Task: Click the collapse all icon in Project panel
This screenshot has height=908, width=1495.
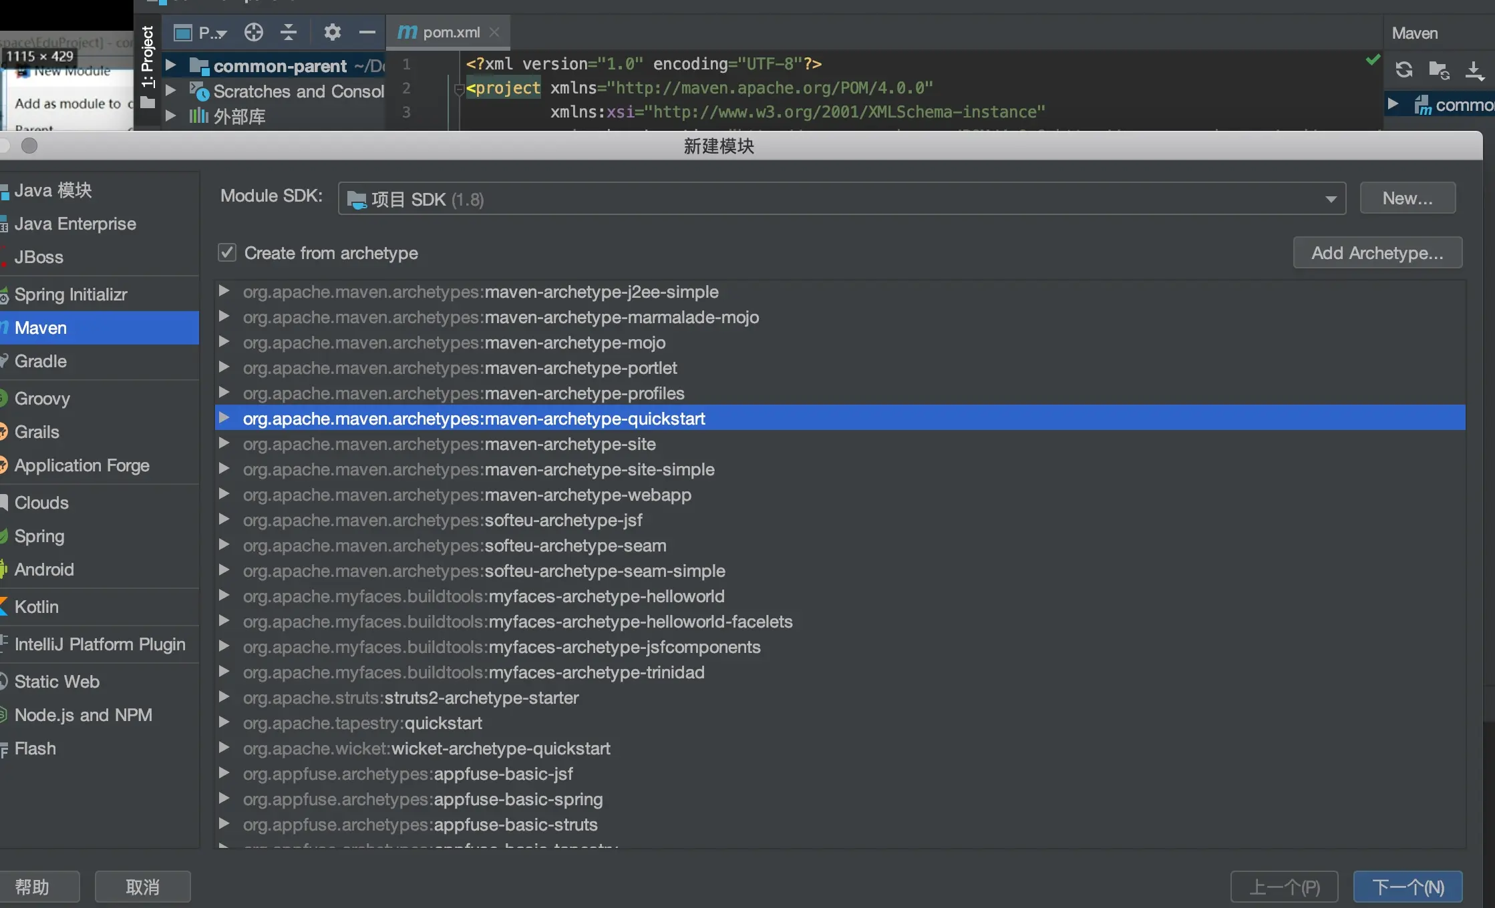Action: 289,32
